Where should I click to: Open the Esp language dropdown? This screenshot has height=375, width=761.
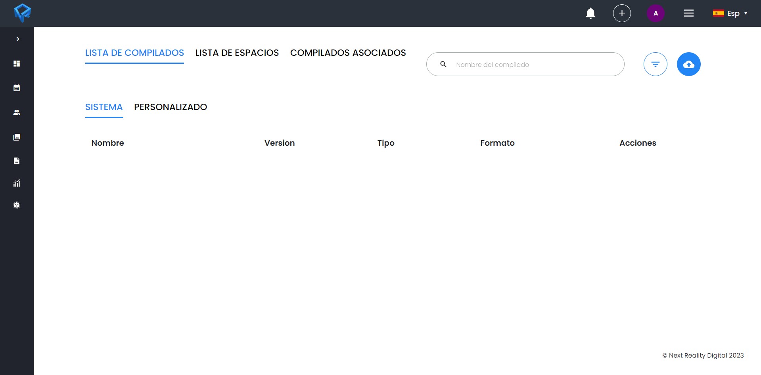[730, 13]
